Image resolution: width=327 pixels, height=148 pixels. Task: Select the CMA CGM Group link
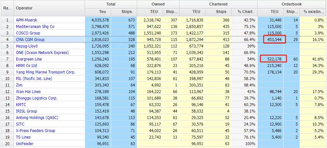point(30,40)
